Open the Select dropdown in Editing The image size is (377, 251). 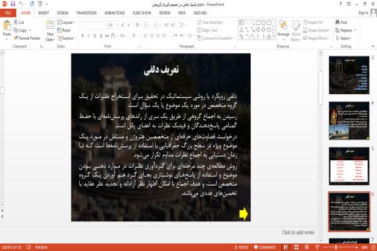pyautogui.click(x=344, y=38)
